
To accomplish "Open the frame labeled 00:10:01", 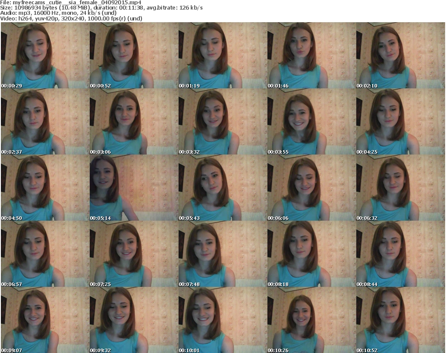I will pyautogui.click(x=223, y=320).
